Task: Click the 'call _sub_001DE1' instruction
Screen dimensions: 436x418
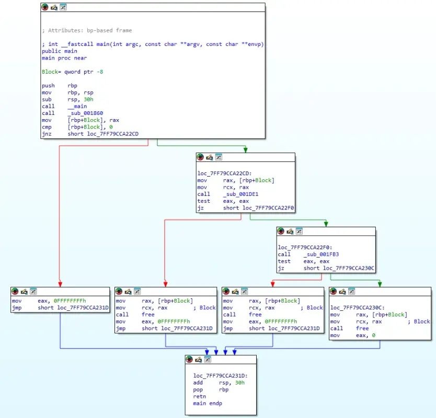Action: pyautogui.click(x=228, y=194)
